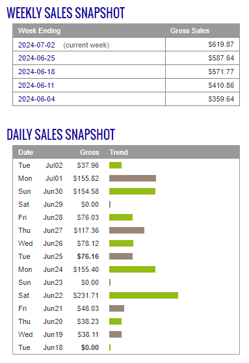Click the Week Ending column header
This screenshot has width=249, height=363.
(40, 31)
